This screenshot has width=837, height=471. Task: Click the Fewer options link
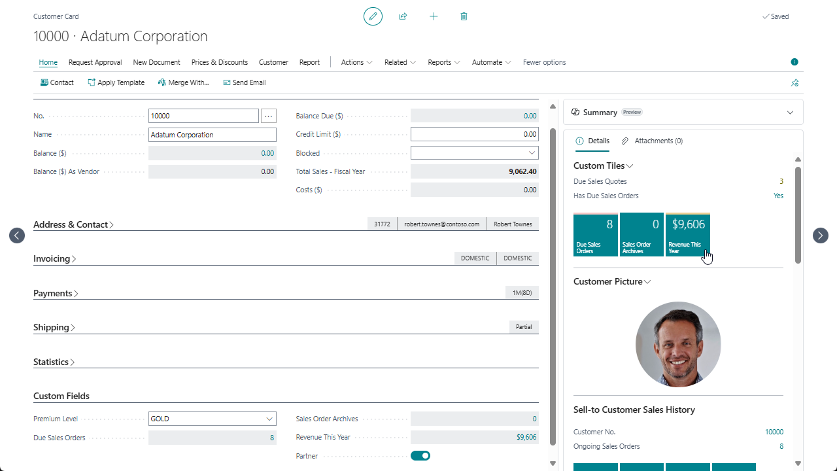[x=544, y=62]
